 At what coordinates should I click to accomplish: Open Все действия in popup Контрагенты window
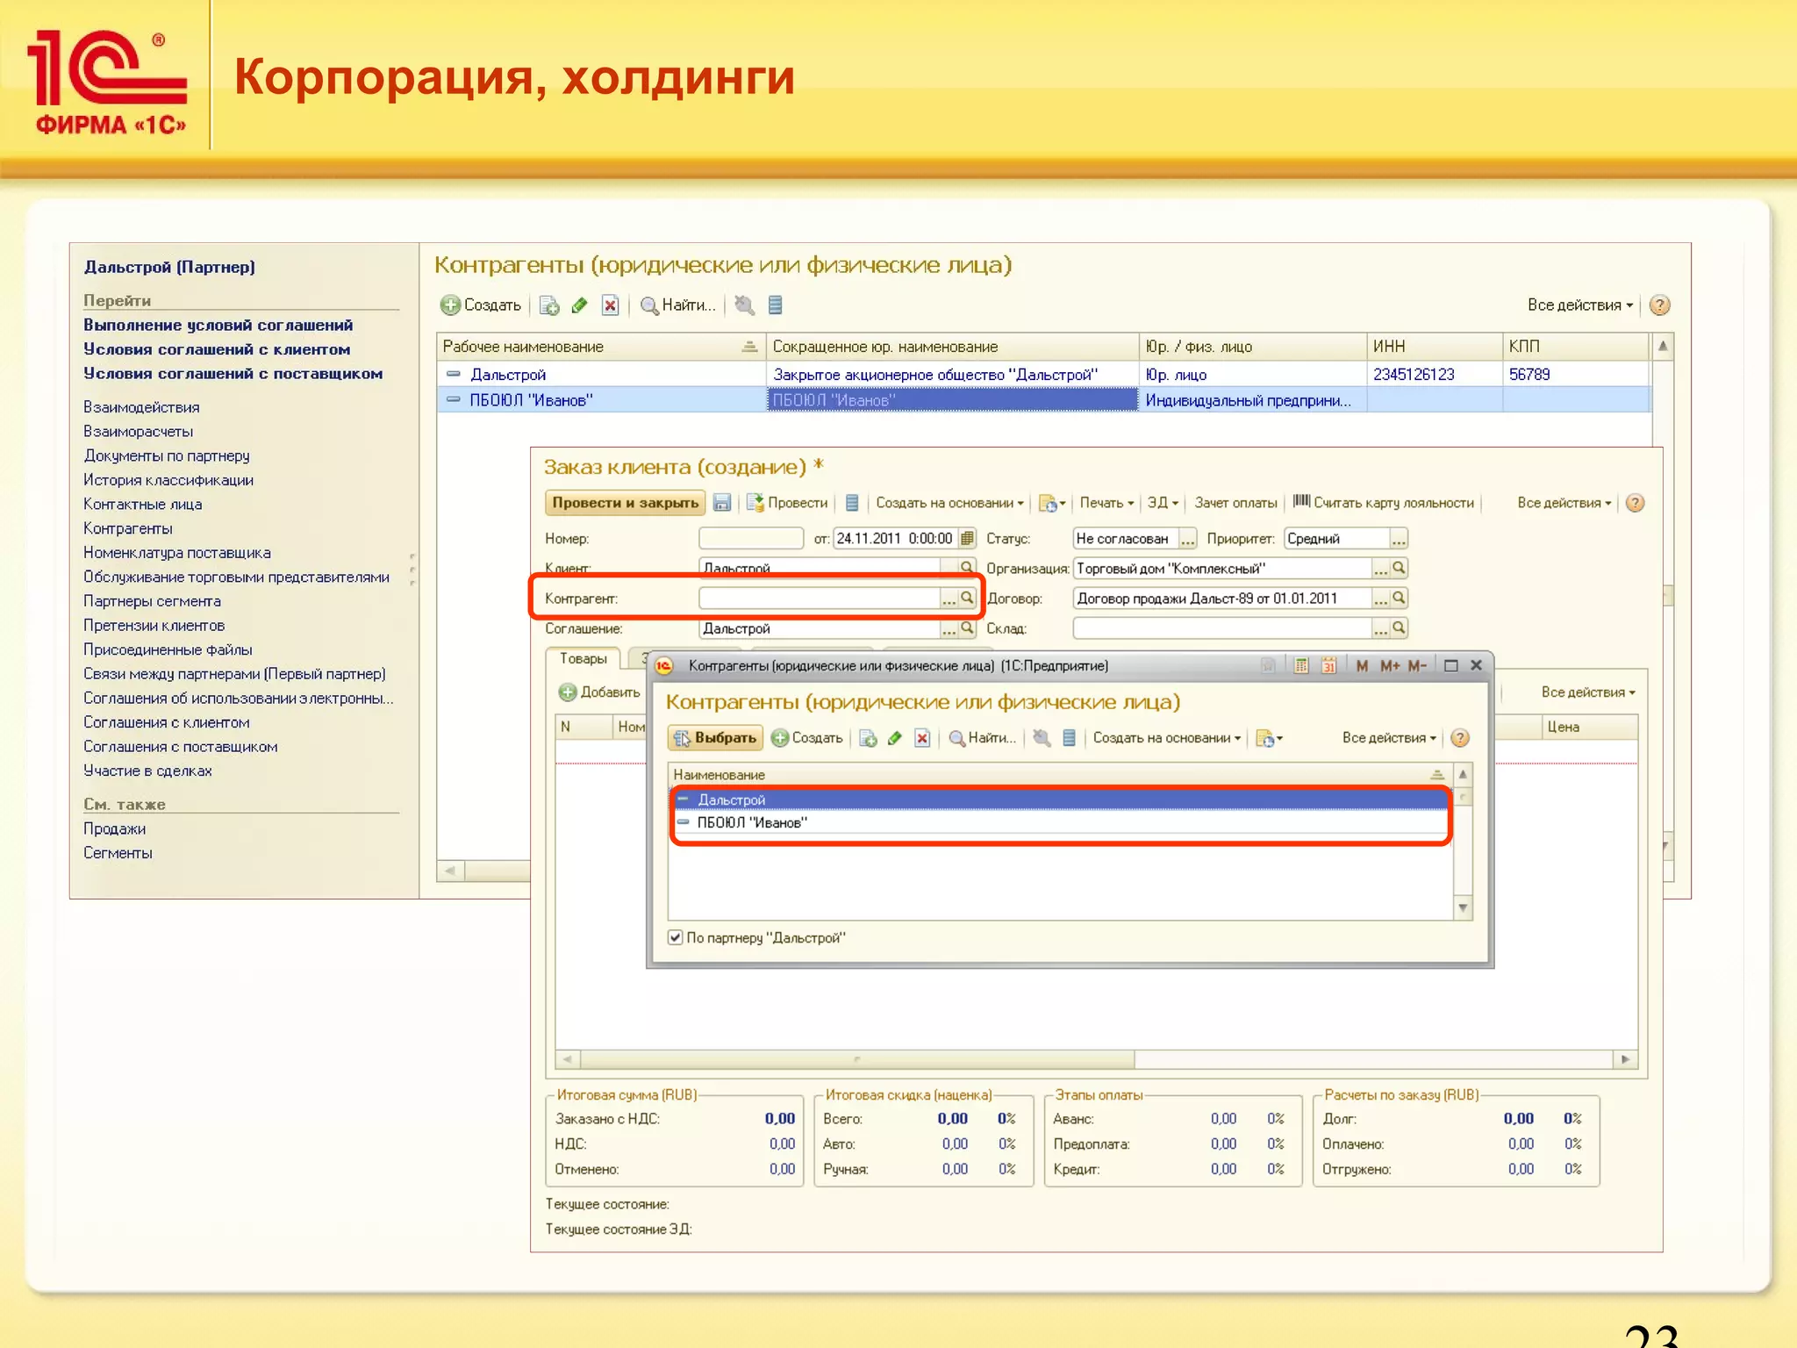[x=1389, y=738]
